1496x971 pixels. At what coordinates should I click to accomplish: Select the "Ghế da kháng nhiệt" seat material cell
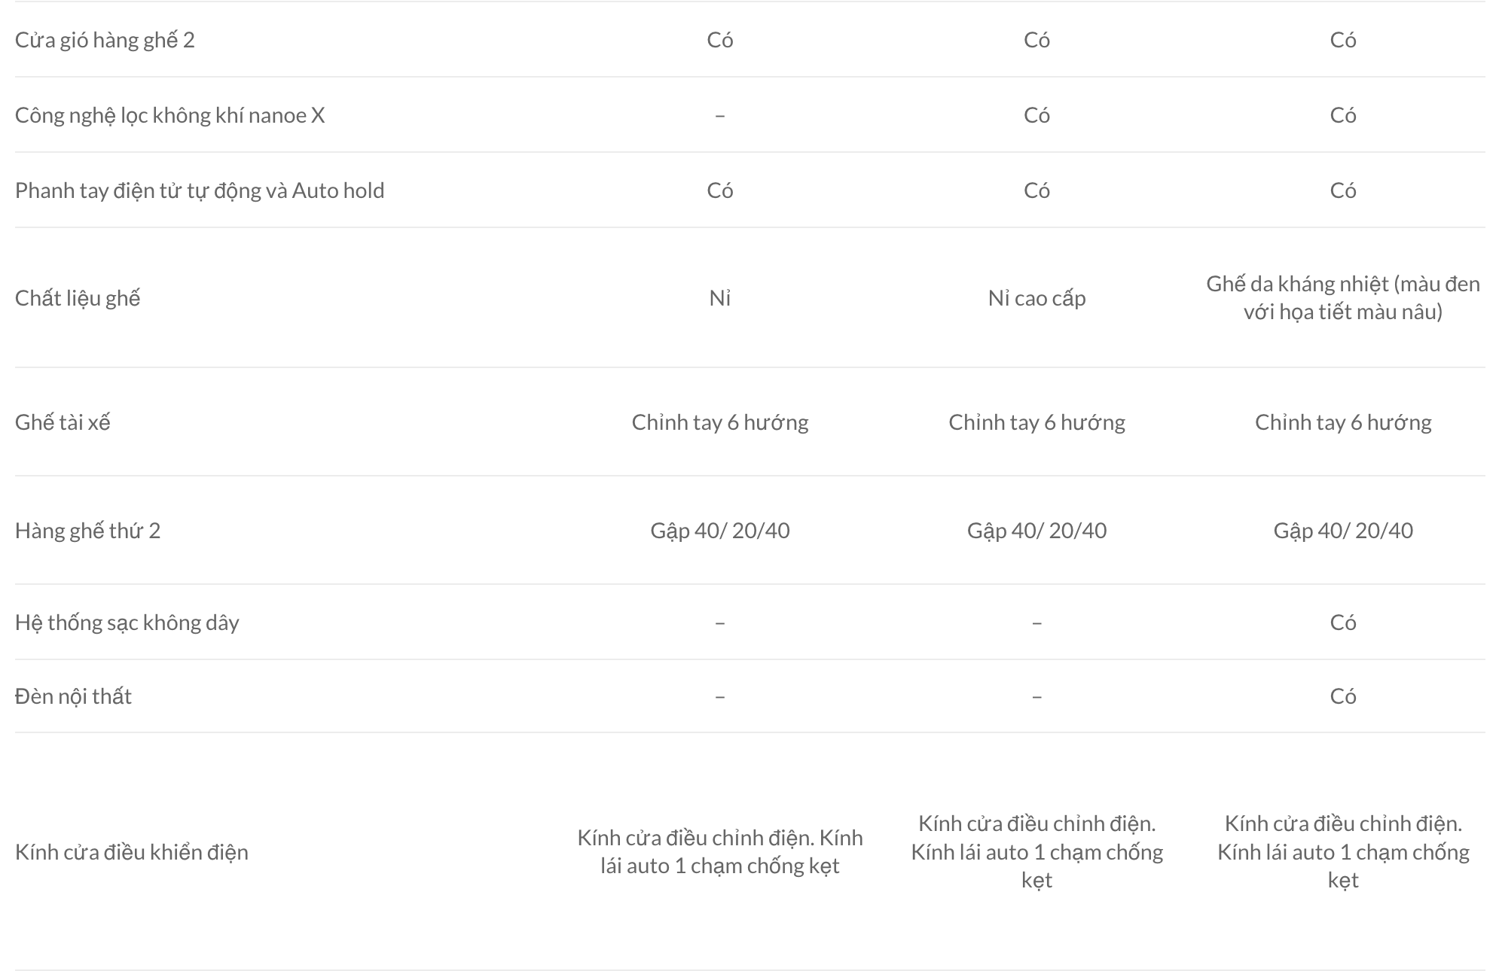coord(1342,297)
